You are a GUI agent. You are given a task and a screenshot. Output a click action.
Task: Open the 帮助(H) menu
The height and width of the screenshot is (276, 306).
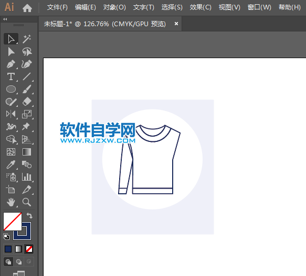pyautogui.click(x=289, y=7)
